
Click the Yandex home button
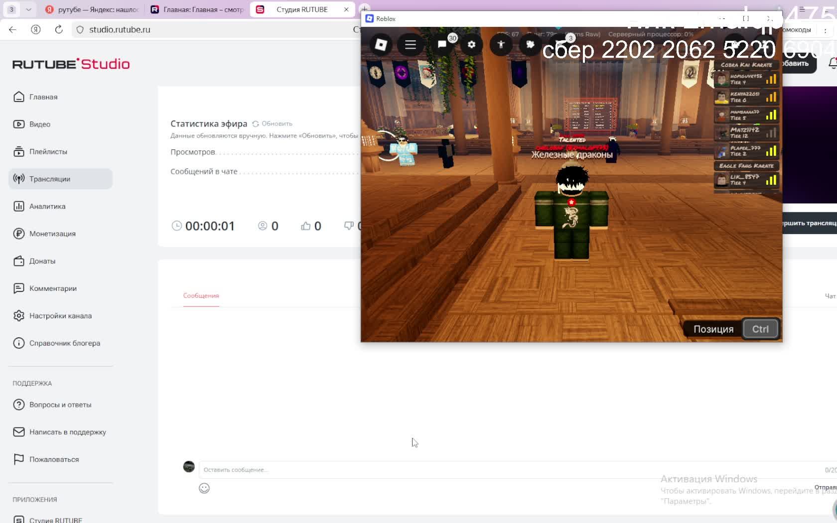tap(36, 30)
